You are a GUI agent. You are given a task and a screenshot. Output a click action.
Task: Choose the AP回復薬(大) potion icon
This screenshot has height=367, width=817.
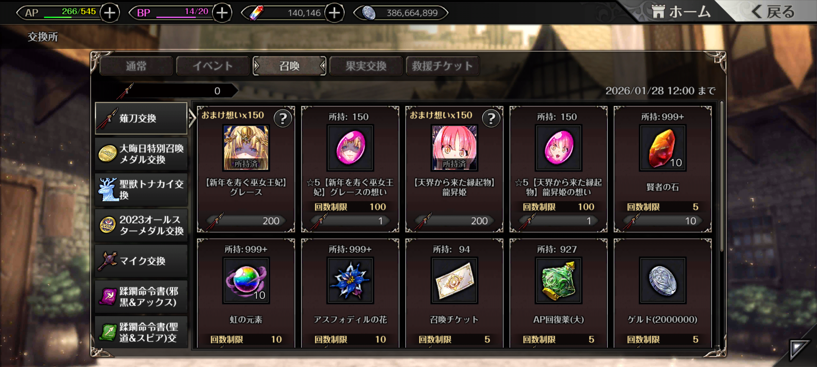pyautogui.click(x=558, y=280)
